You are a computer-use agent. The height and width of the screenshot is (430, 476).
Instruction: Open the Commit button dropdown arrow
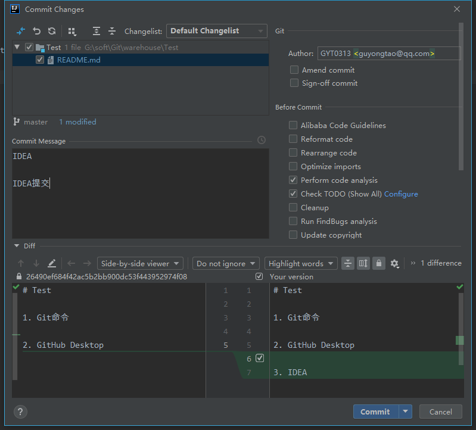(x=406, y=412)
